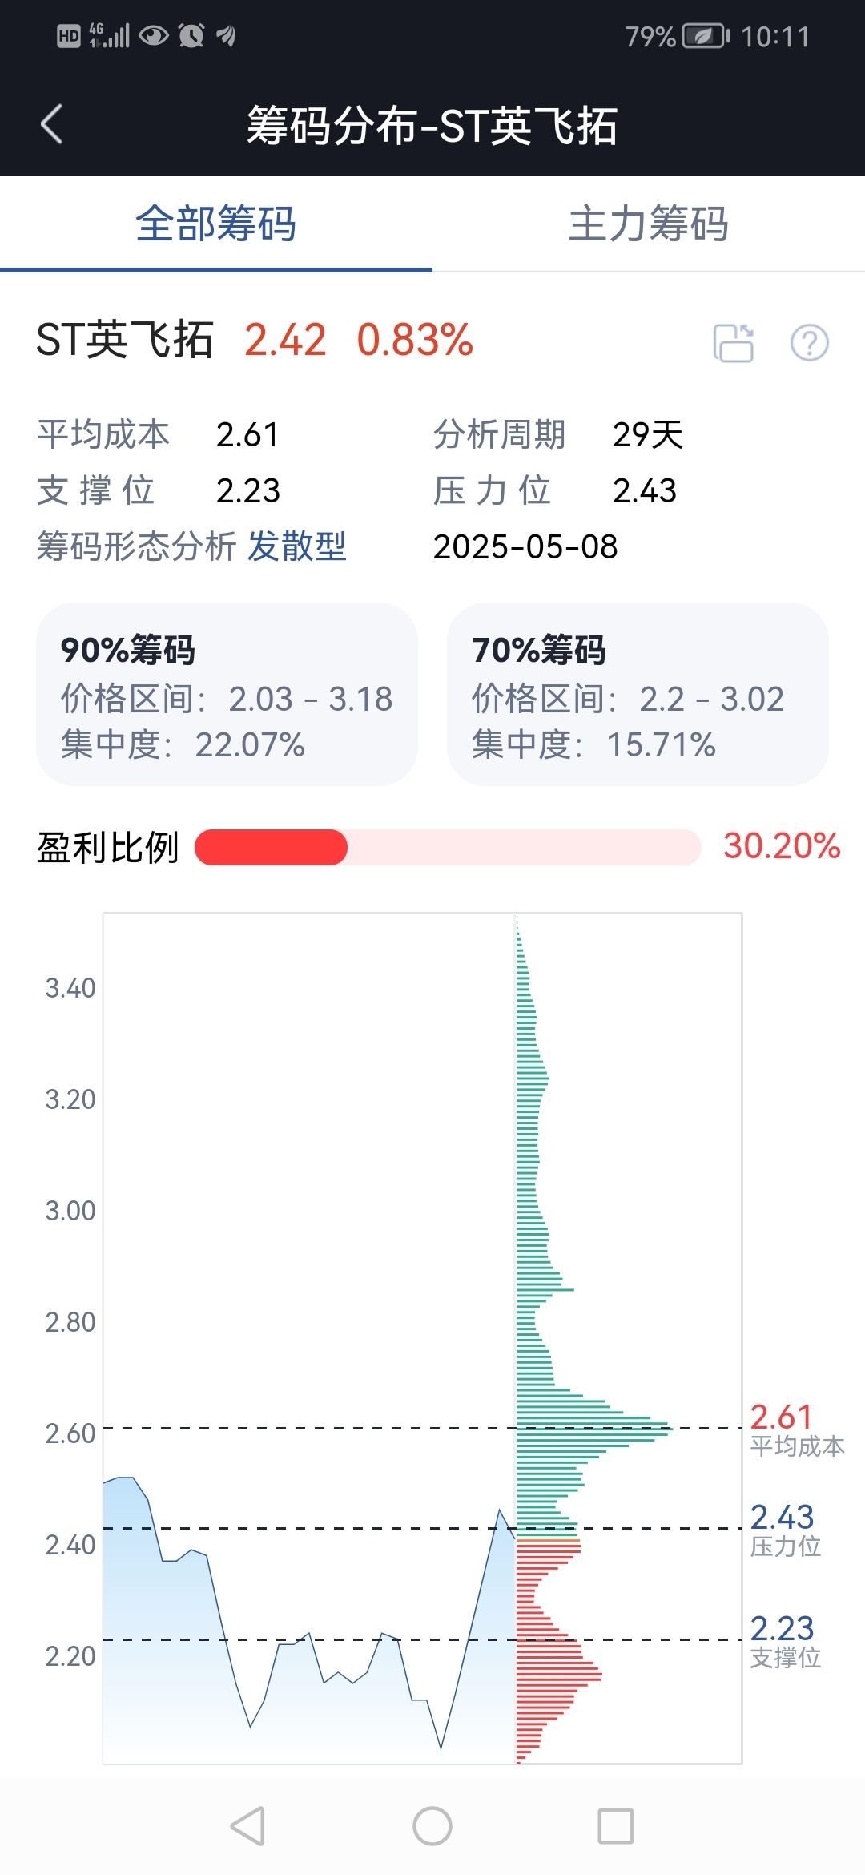
Task: Tap the ST英飞拓 stock name
Action: [125, 340]
